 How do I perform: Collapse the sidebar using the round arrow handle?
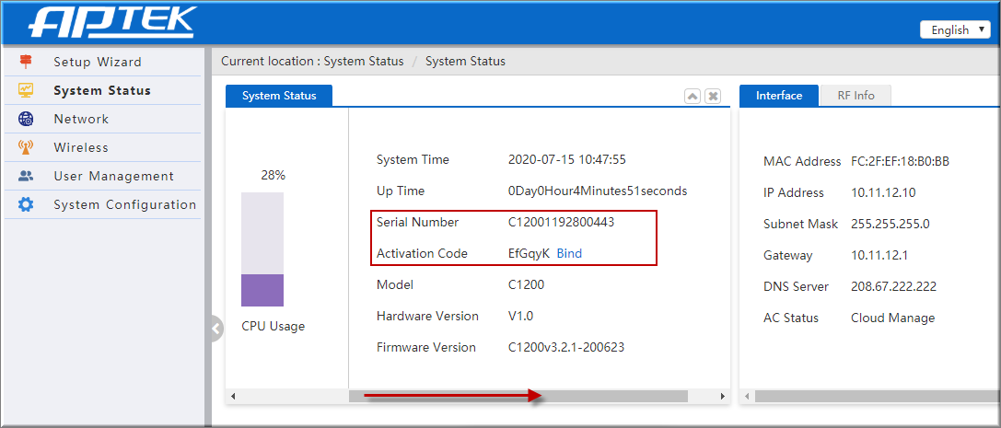click(x=216, y=330)
